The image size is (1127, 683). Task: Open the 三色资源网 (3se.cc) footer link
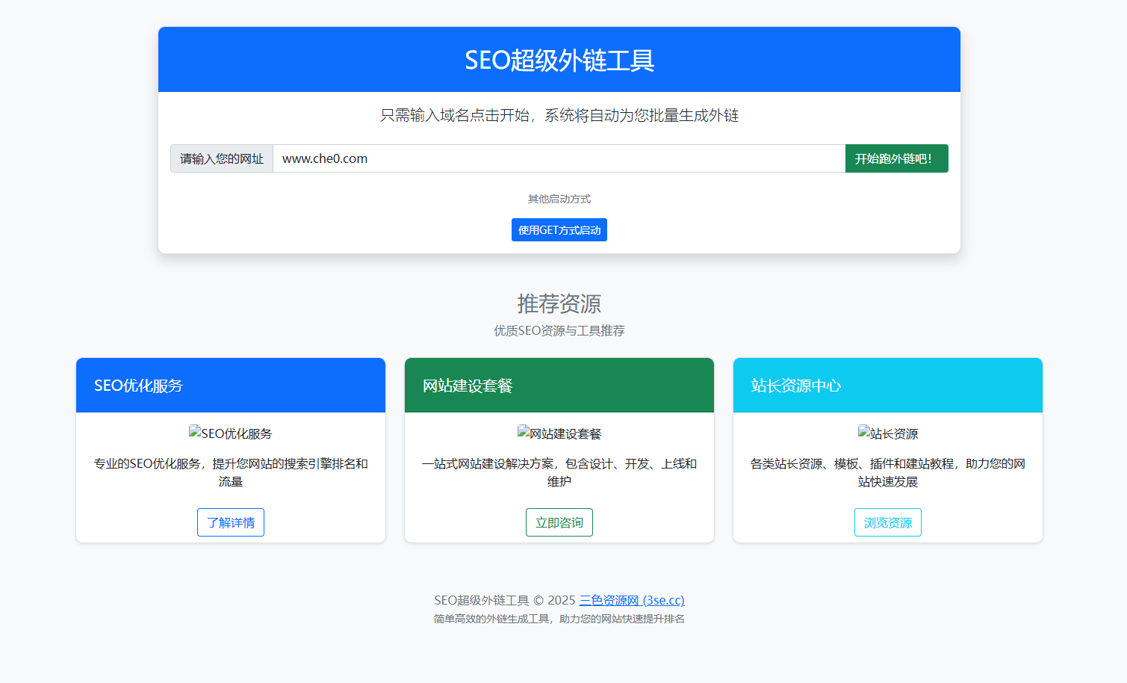633,600
